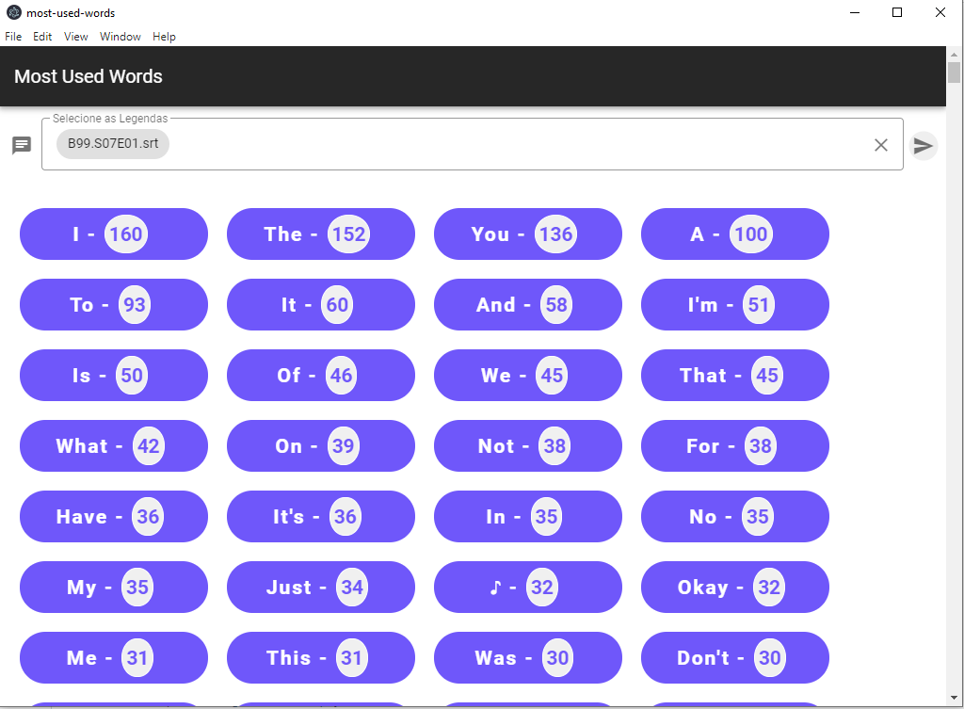
Task: Select the "Don't - 30" word pill
Action: coord(734,657)
